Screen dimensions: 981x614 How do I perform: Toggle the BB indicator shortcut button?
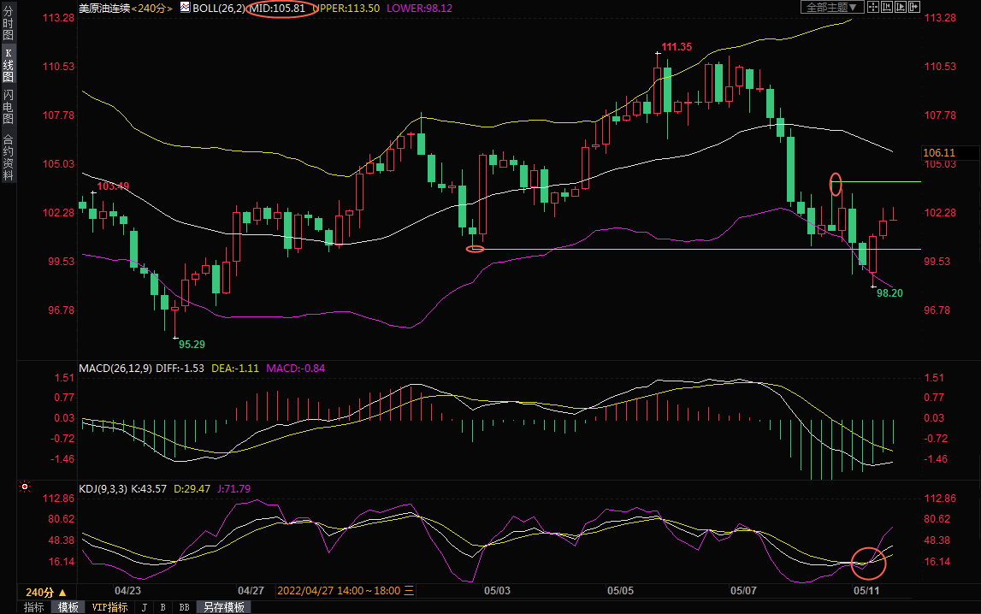pyautogui.click(x=184, y=607)
